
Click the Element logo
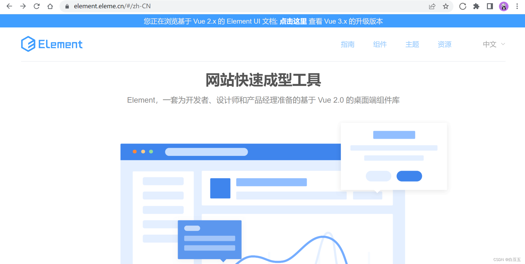point(52,44)
